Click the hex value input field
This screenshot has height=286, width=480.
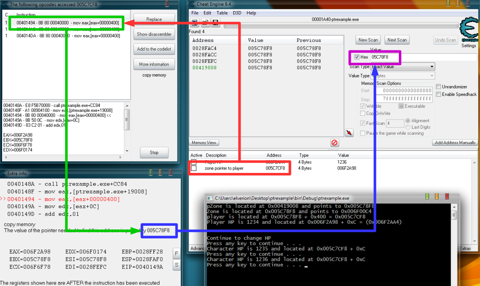coord(384,57)
